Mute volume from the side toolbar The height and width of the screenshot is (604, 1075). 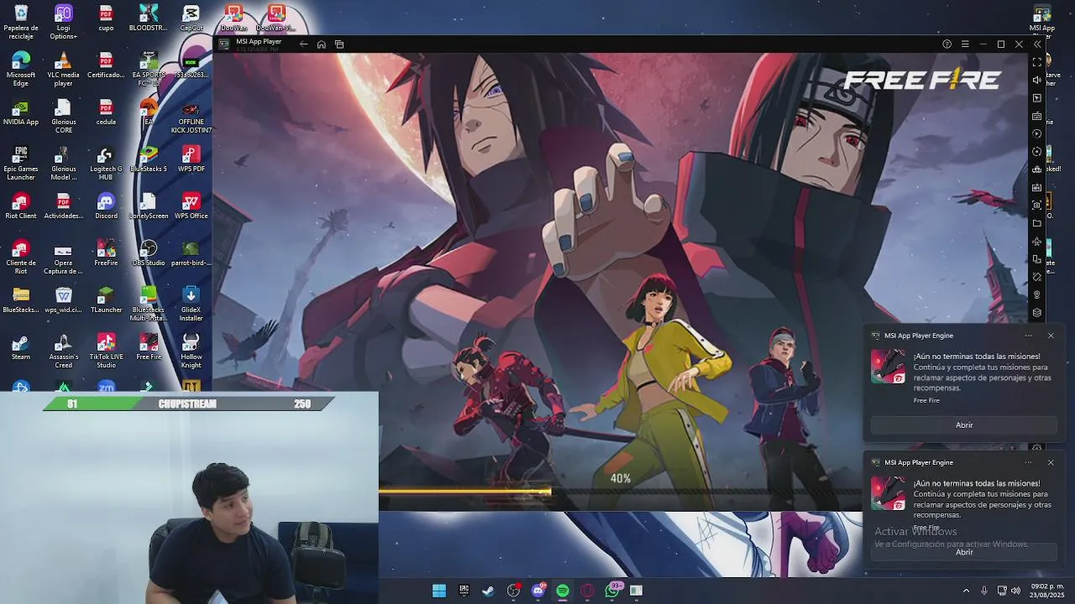coord(1037,80)
